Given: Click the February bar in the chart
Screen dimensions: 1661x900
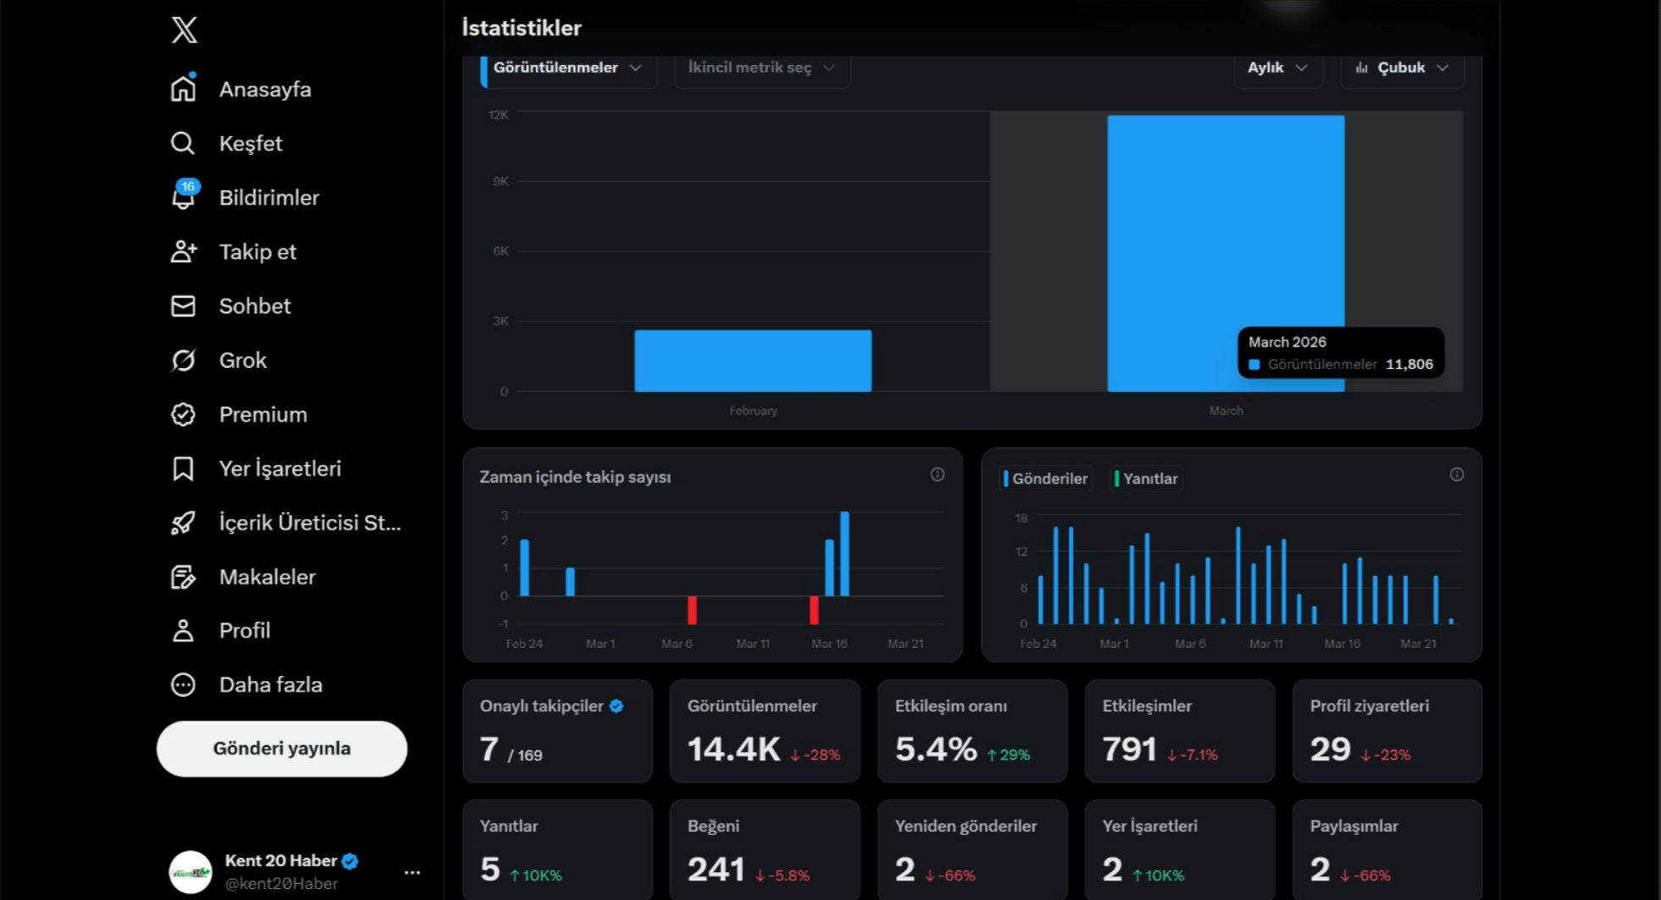Looking at the screenshot, I should (753, 361).
